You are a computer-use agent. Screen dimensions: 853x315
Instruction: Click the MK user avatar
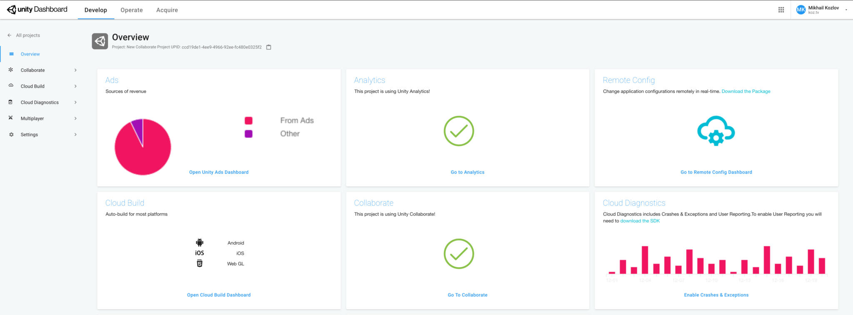pyautogui.click(x=801, y=10)
